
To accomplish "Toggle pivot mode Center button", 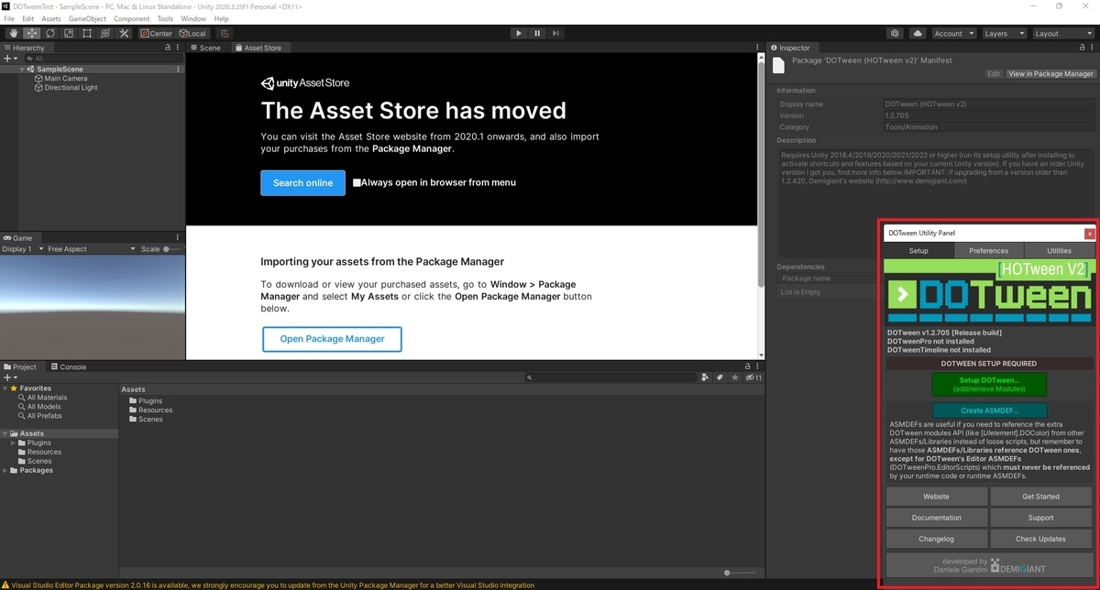I will tap(157, 33).
